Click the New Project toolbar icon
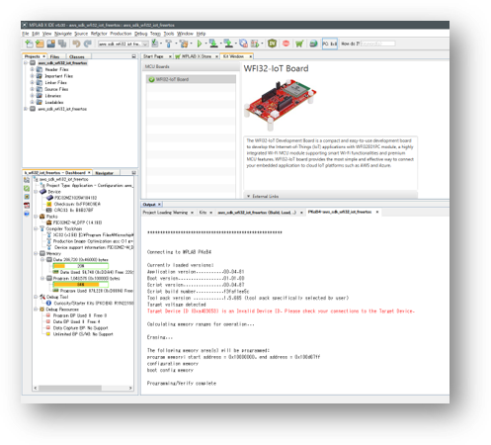Screen dimensions: 491x445 [x=40, y=44]
